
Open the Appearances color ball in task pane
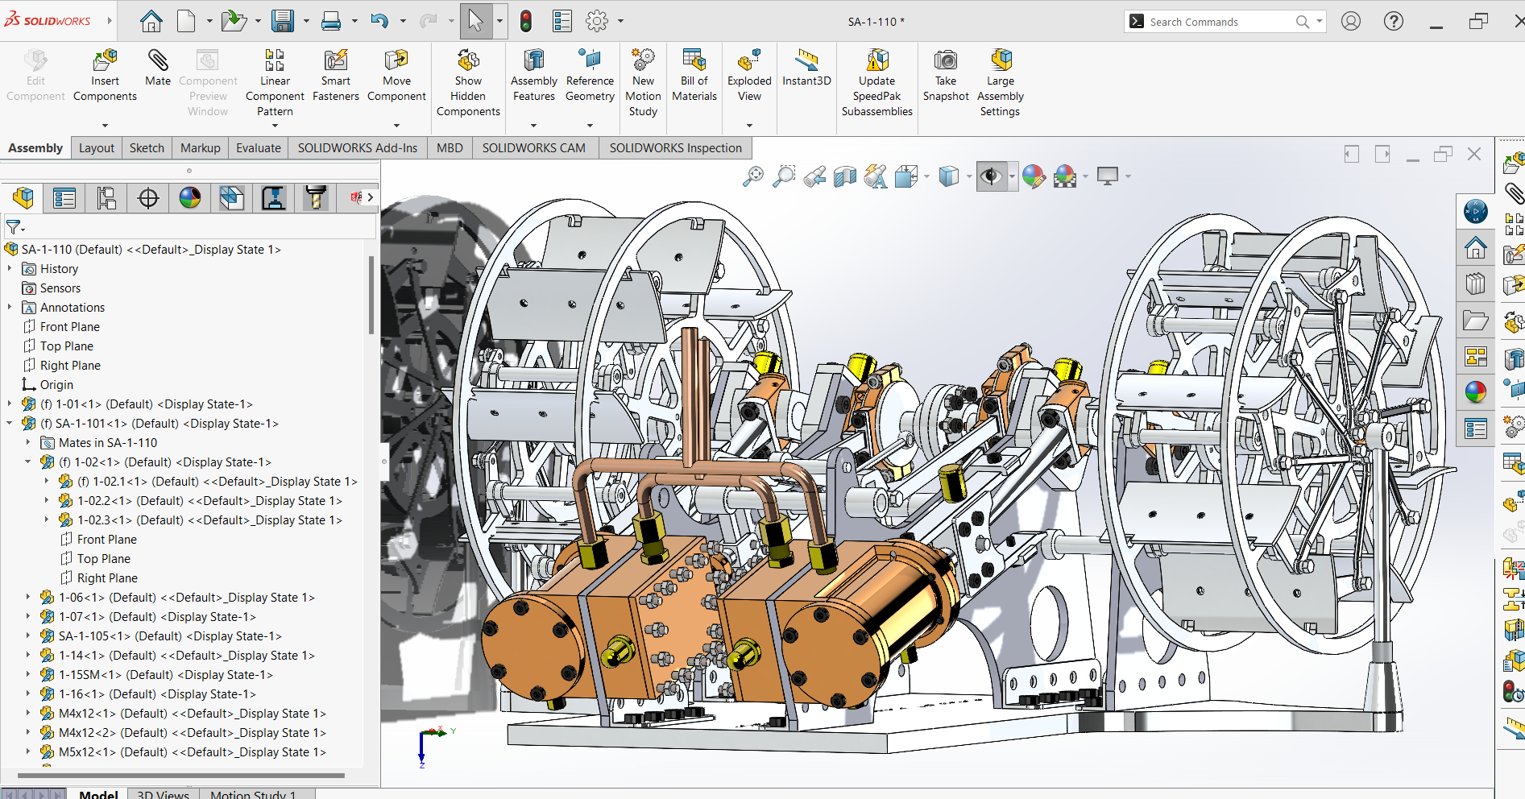(x=1476, y=392)
